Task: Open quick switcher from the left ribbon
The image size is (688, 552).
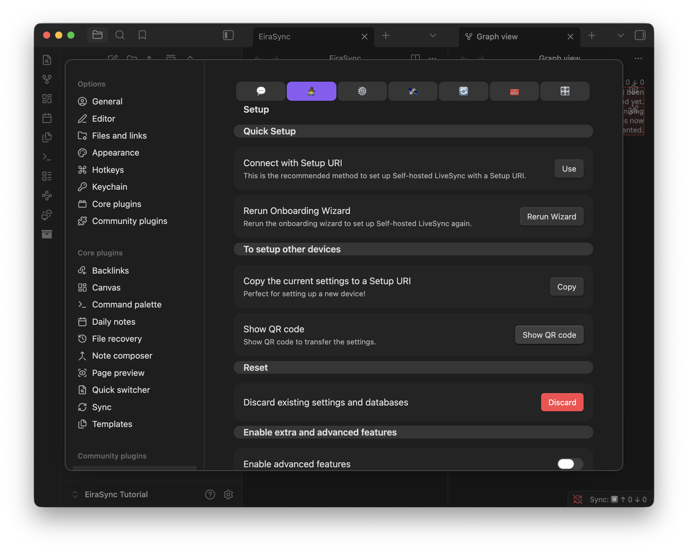Action: (47, 60)
